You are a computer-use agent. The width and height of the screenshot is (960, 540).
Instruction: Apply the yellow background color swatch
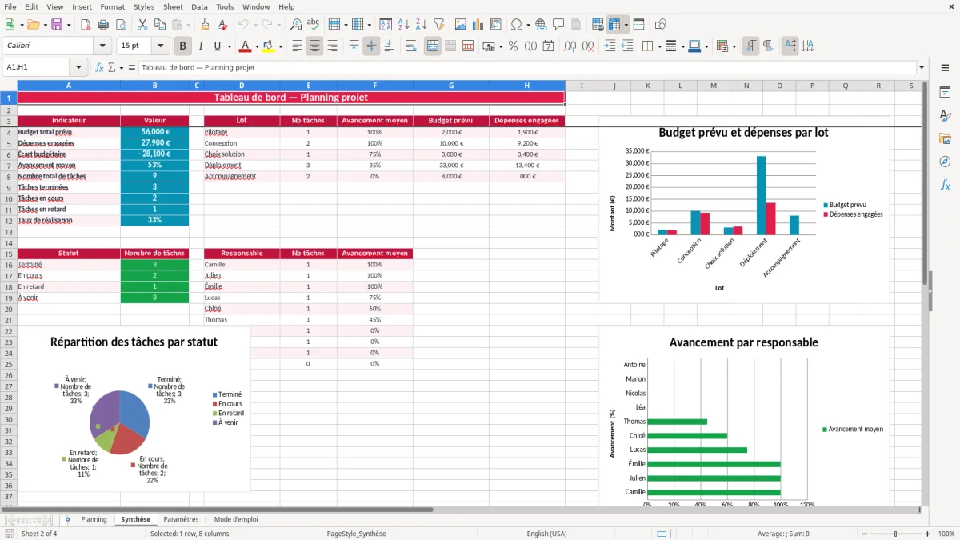click(x=268, y=46)
